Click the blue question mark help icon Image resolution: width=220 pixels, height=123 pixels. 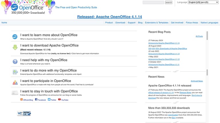15,61
